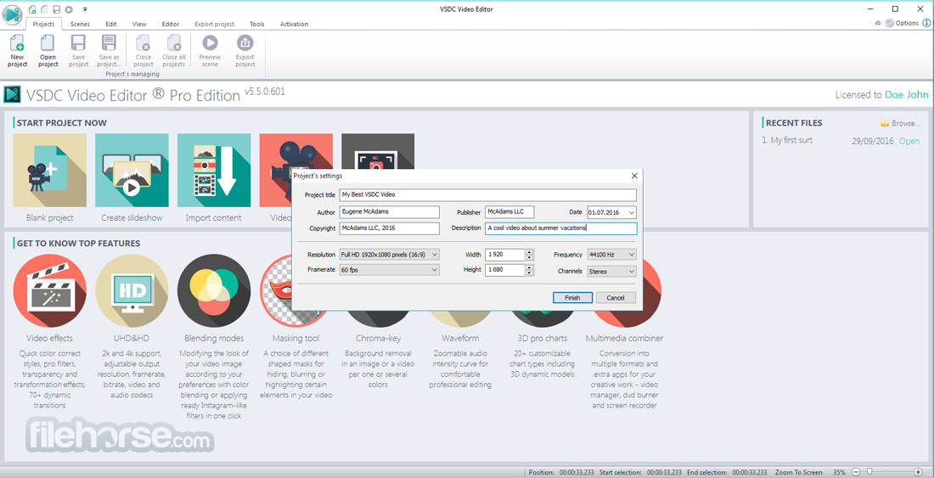Click the Publisher input field
Screen dimensions: 934x478
click(509, 212)
